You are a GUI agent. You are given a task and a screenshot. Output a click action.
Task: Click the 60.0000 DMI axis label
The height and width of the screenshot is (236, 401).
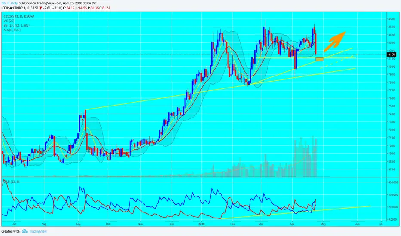[393, 182]
